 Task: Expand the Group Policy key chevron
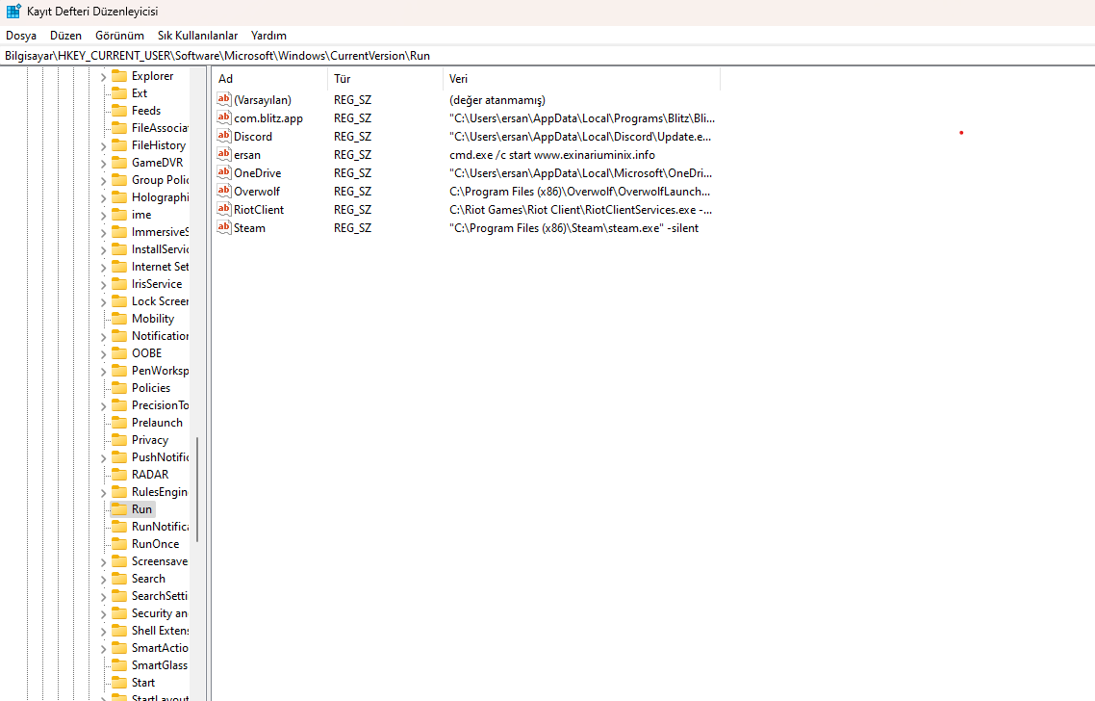(x=103, y=180)
